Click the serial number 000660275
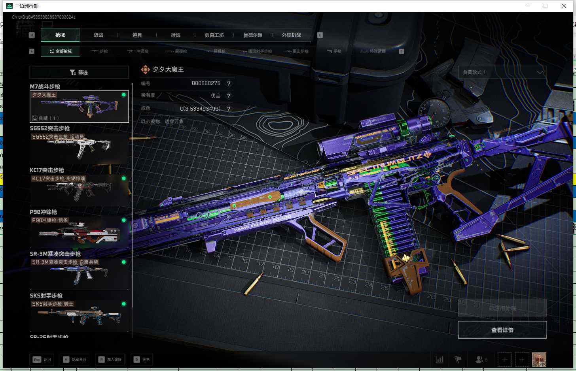Viewport: 576px width, 371px height. pyautogui.click(x=206, y=83)
